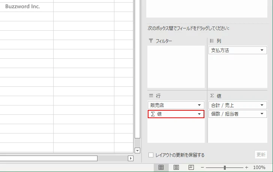
Task: Click the zoom slider handle
Action: pos(225,168)
